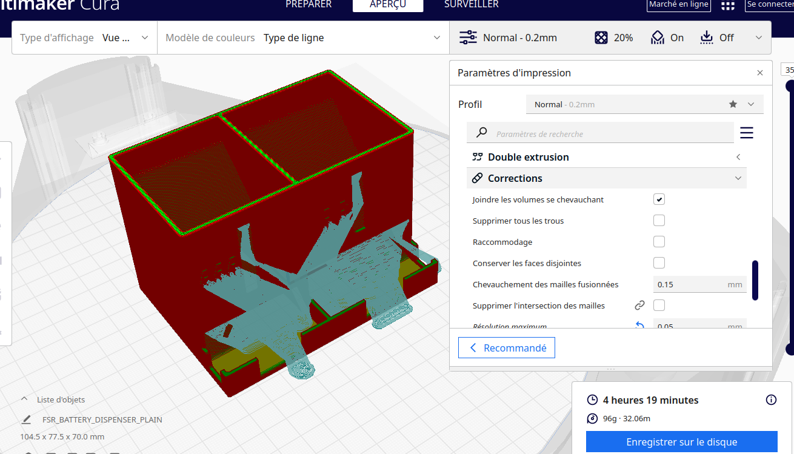Screen dimensions: 794x454
Task: Collapse the print settings summary chevron
Action: tap(759, 38)
